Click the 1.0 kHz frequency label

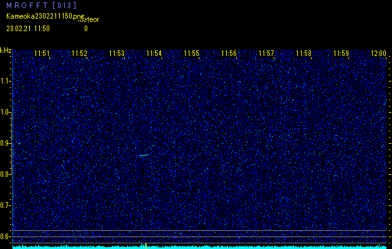tap(4, 113)
